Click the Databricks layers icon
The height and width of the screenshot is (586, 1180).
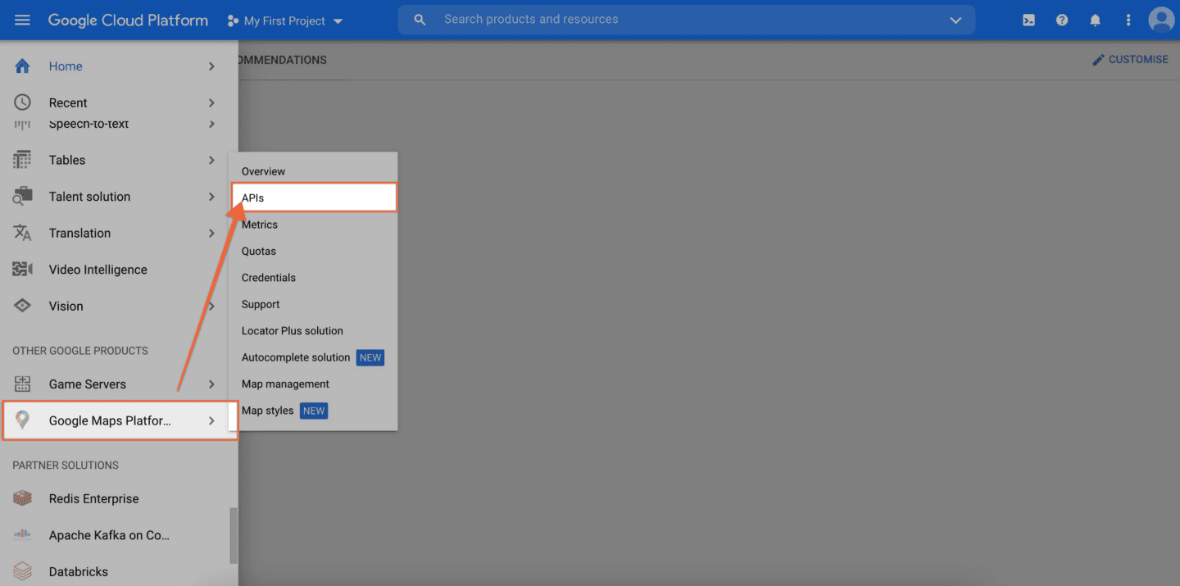click(22, 571)
